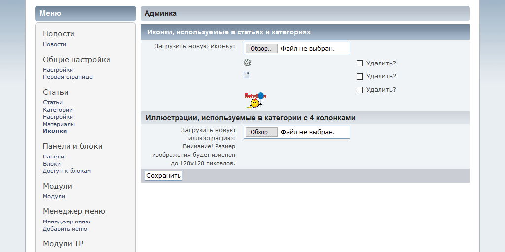Click the small Новости link under its heading
Viewport: 505px width, 252px height.
tap(54, 44)
